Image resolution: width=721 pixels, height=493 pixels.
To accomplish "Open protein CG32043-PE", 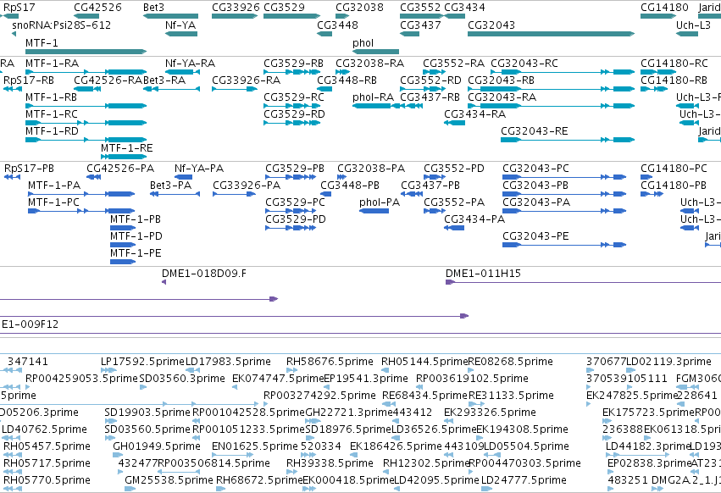I will tap(535, 236).
